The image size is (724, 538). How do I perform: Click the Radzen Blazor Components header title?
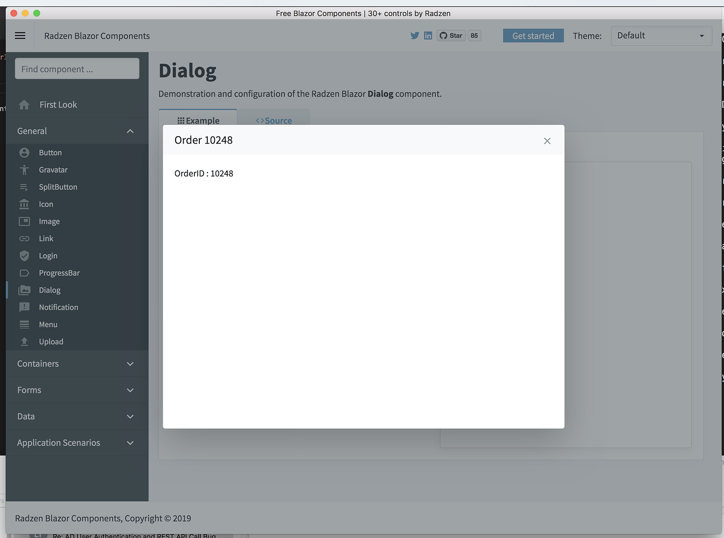pyautogui.click(x=97, y=36)
